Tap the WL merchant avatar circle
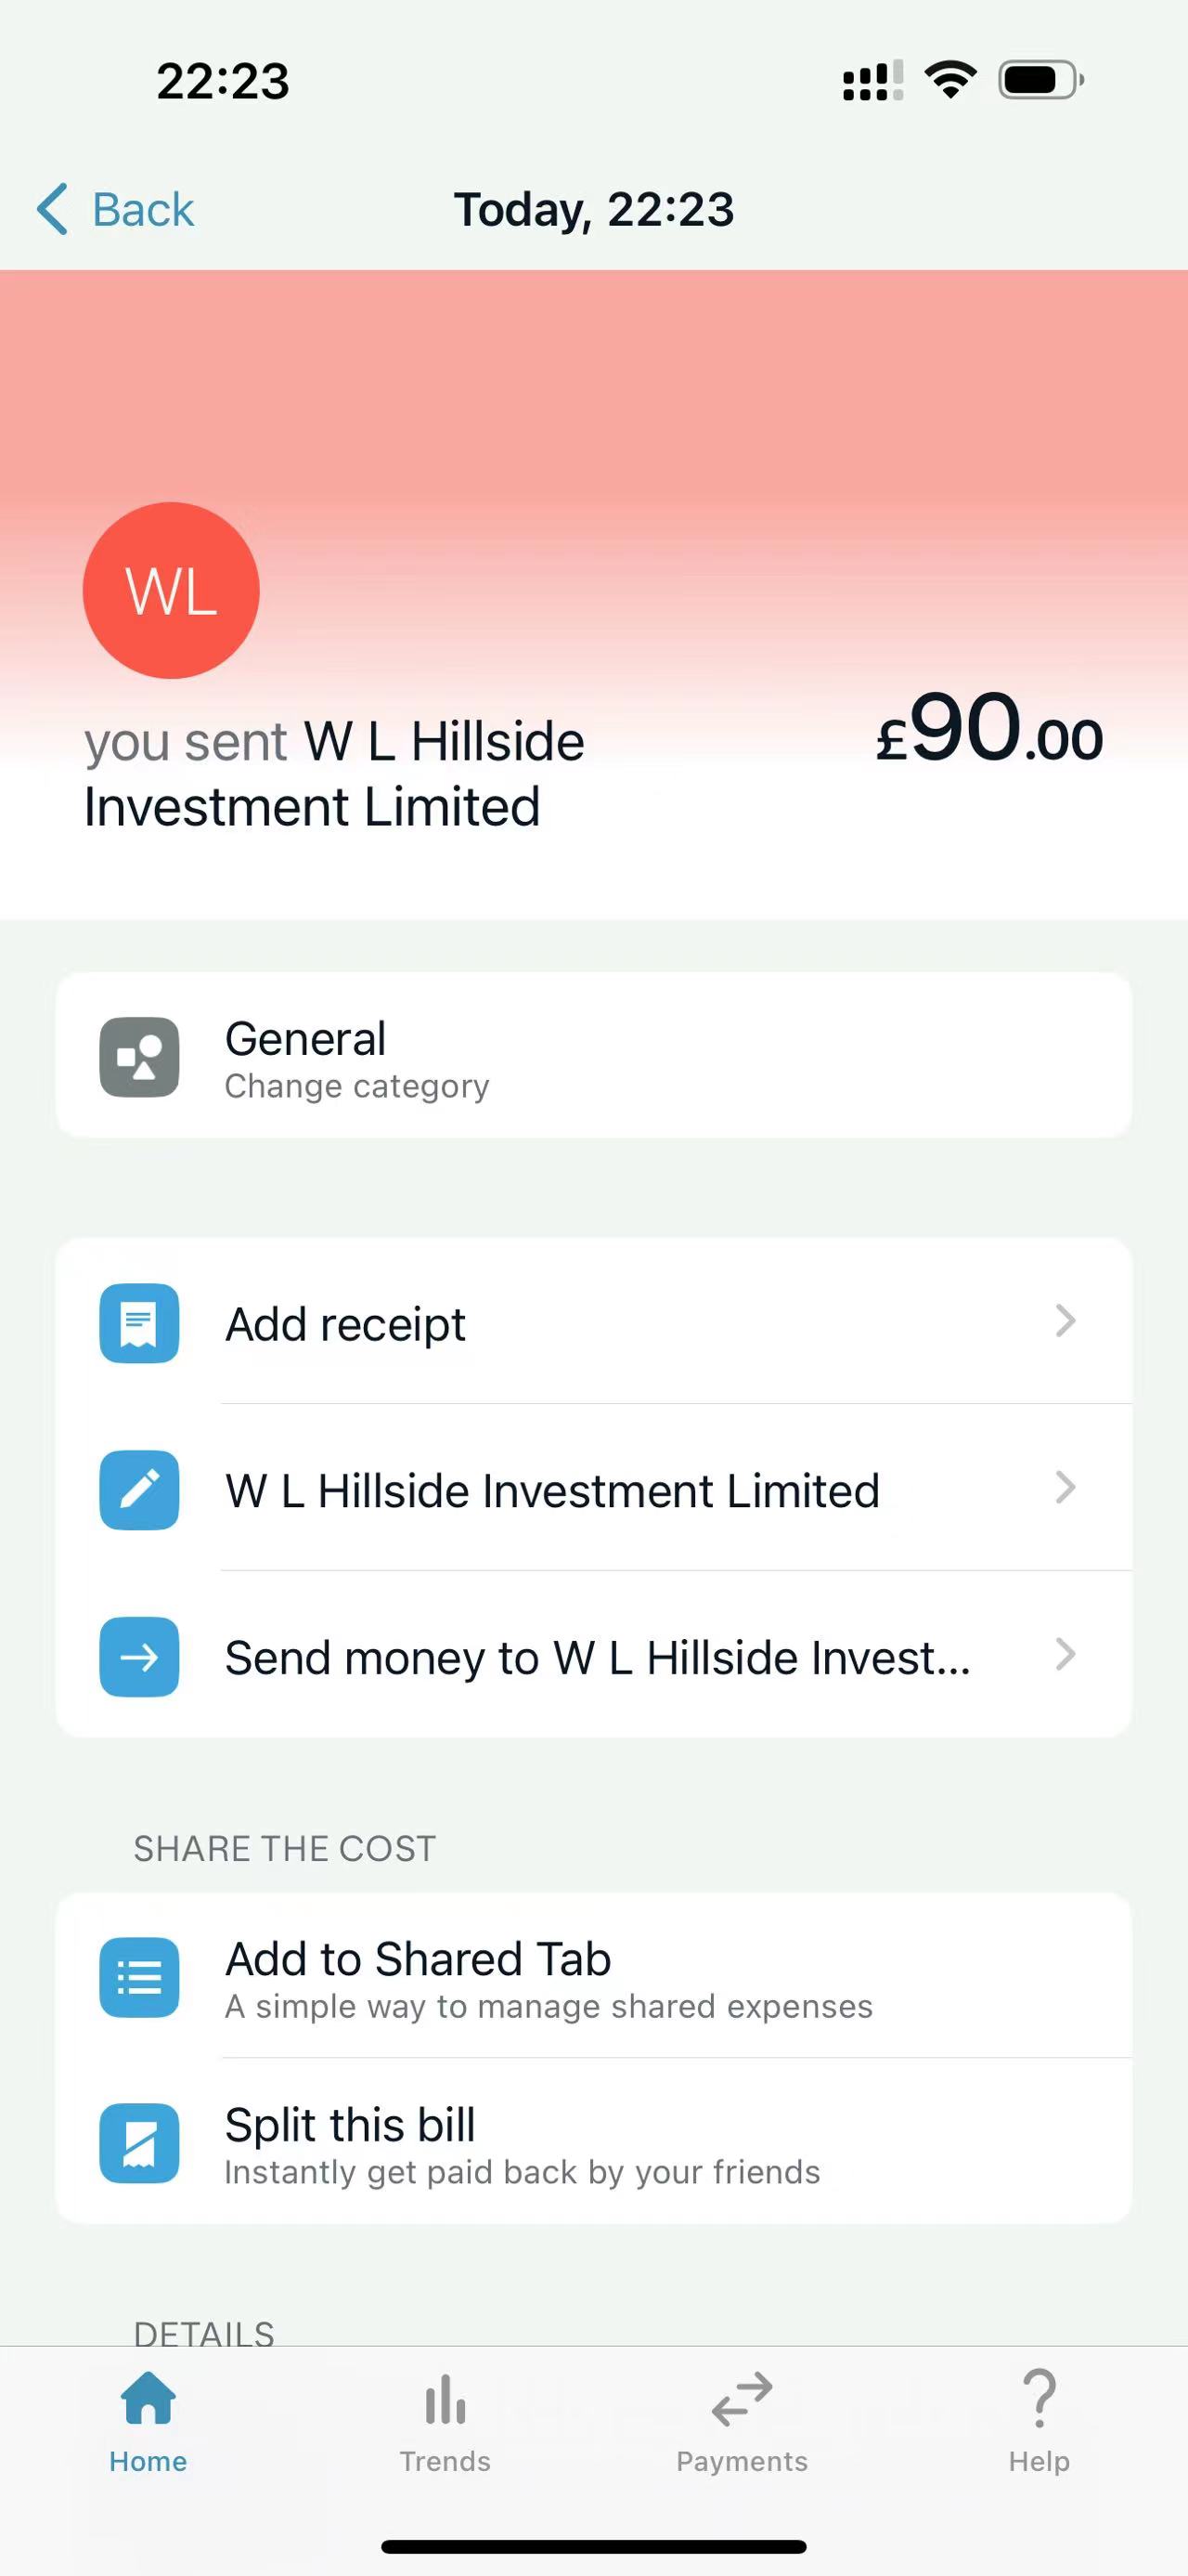 171,590
